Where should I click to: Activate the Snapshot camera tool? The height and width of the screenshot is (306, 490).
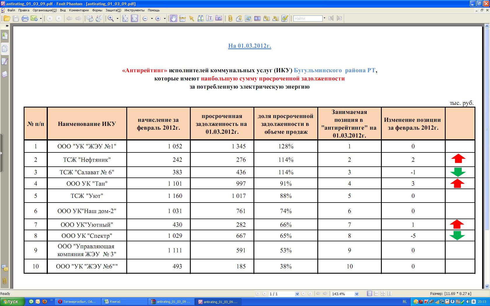click(x=219, y=18)
